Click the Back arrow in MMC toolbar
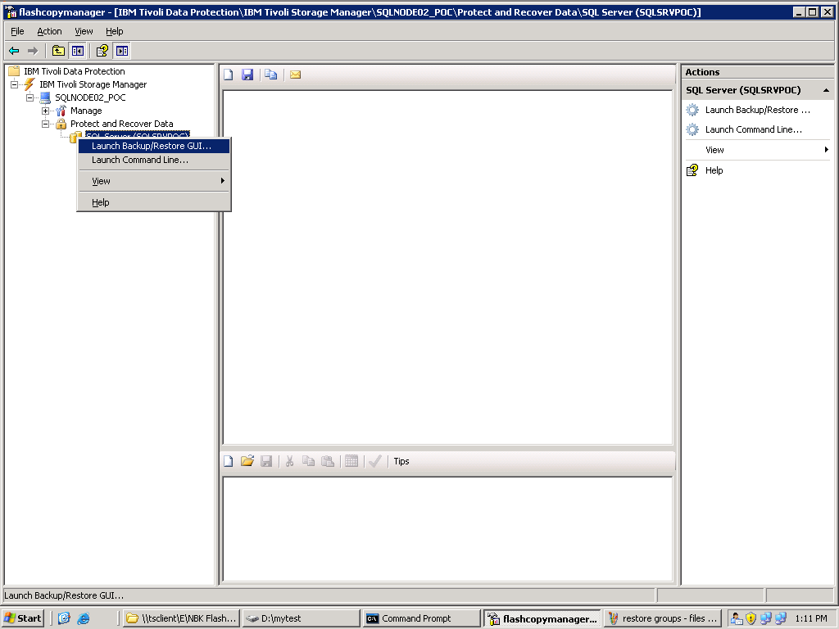This screenshot has width=839, height=629. point(15,51)
